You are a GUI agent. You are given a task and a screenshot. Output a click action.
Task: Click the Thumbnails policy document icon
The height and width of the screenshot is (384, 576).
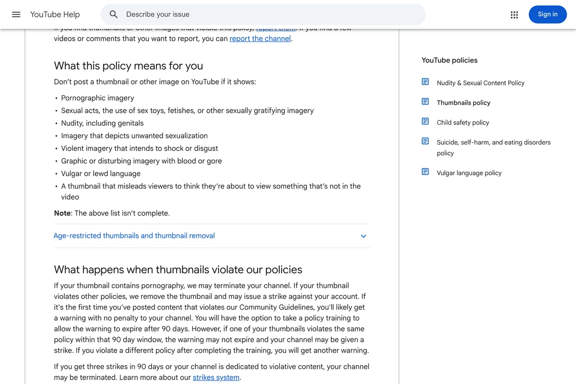(425, 102)
